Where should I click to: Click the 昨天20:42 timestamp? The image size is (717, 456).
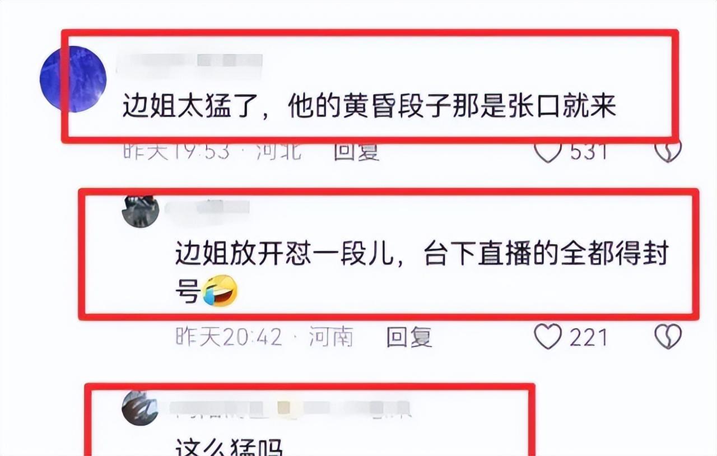coord(229,337)
